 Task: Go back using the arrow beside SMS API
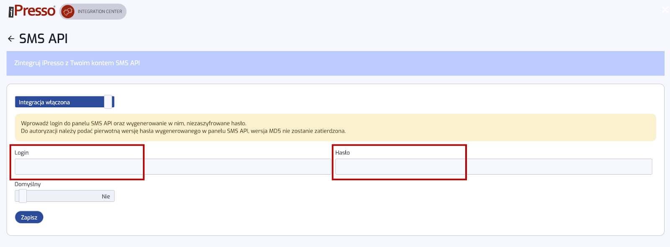click(x=11, y=39)
